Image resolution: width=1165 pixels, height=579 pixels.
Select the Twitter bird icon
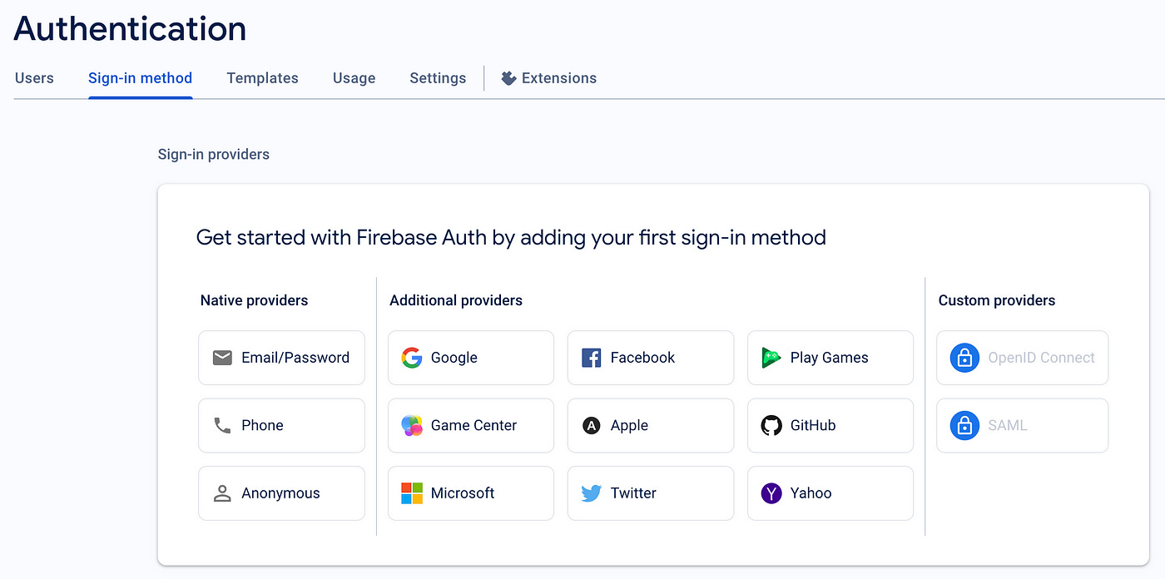tap(592, 493)
